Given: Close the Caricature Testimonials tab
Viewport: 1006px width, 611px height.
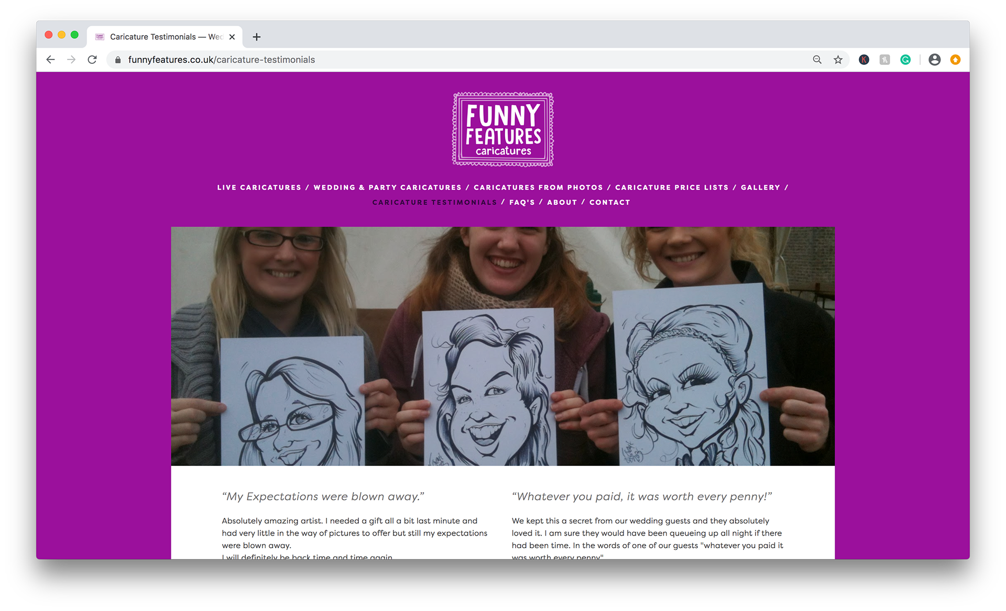Looking at the screenshot, I should [232, 37].
